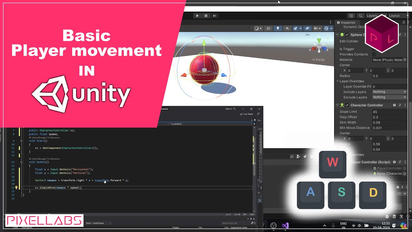
Task: Open Build + IntelliSense dropdown
Action: tap(98, 223)
